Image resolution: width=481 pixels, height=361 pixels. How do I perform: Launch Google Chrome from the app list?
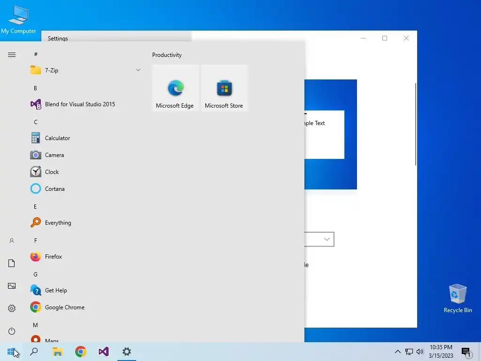(x=85, y=307)
